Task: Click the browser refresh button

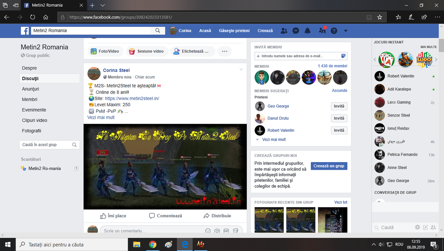Action: tap(33, 17)
